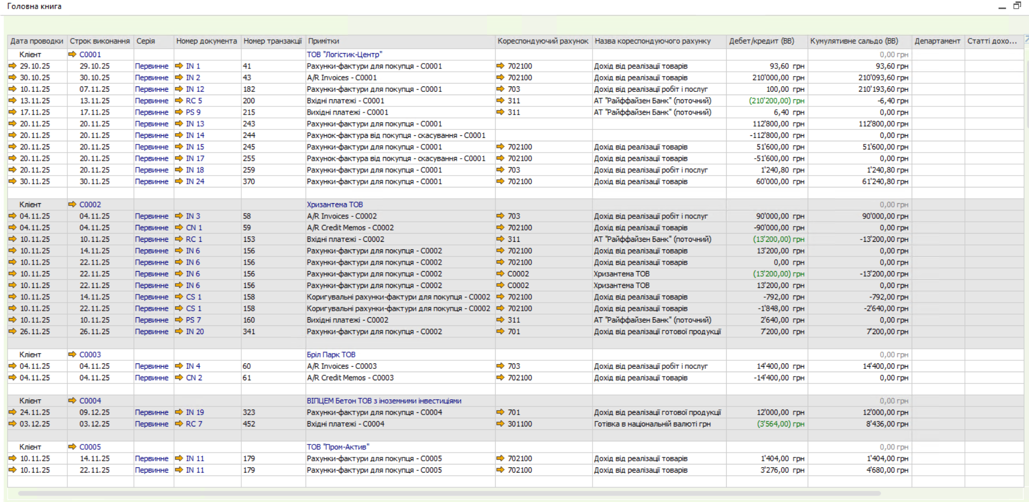This screenshot has width=1029, height=502.
Task: Click the link arrow next to document IN 19
Action: coord(179,413)
